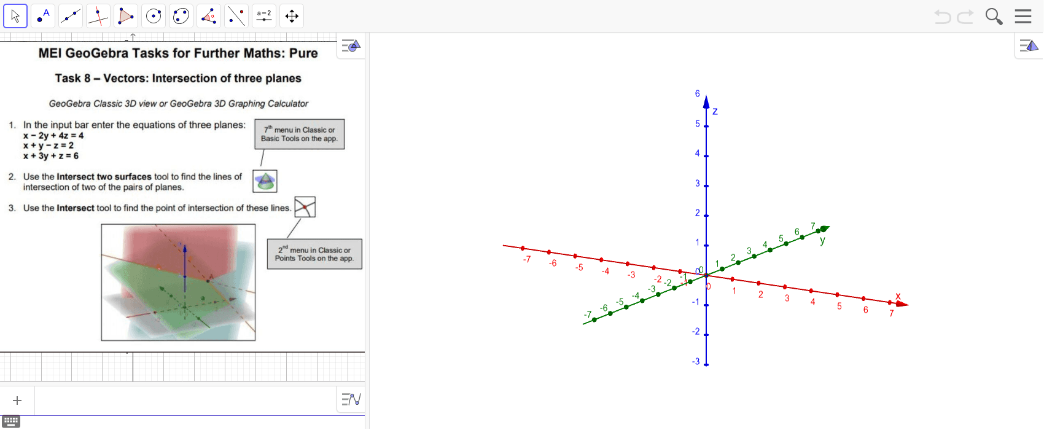Click the red x axis label in 3D view

(898, 296)
